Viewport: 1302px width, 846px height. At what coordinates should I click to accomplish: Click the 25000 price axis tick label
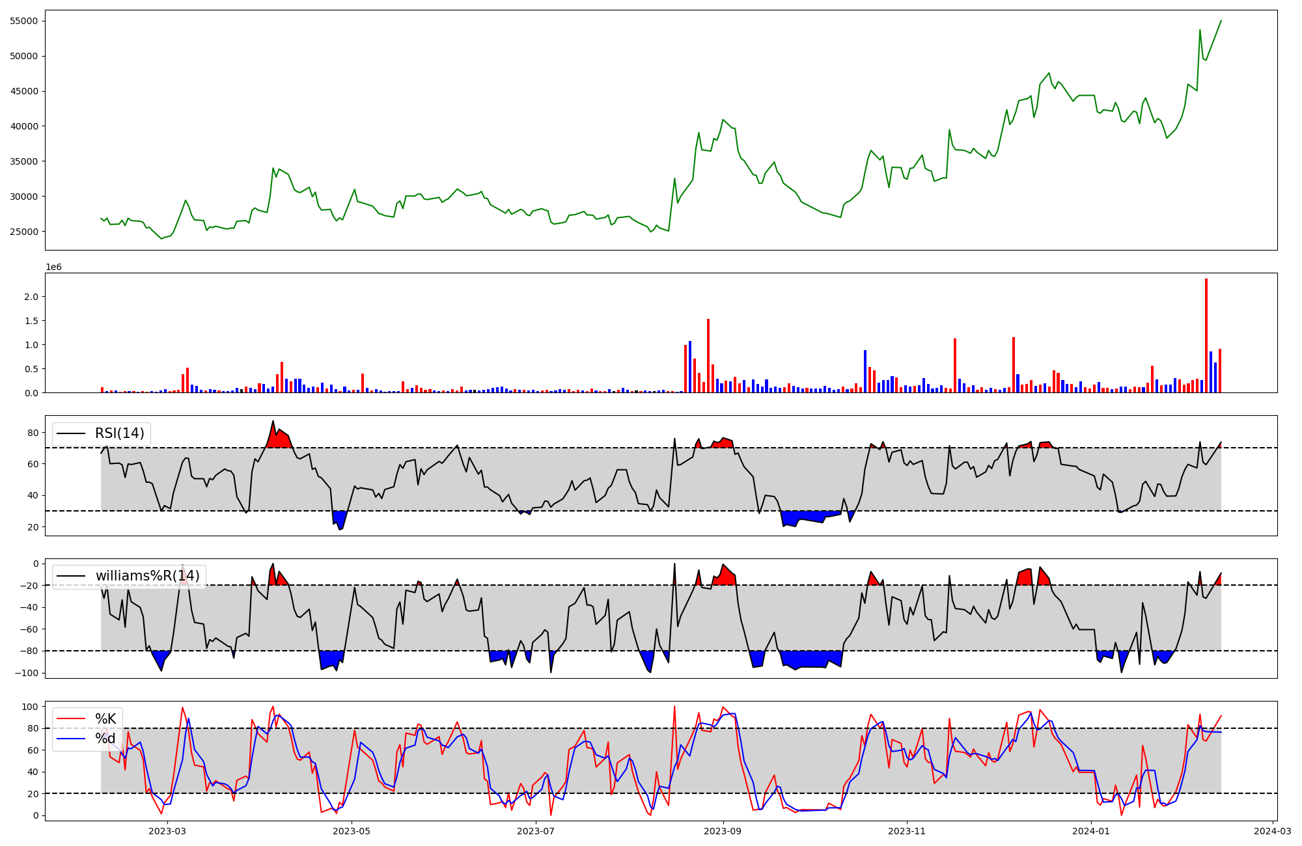click(x=24, y=232)
